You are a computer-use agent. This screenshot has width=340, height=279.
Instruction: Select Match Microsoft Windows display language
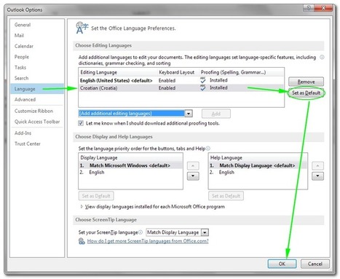click(130, 165)
